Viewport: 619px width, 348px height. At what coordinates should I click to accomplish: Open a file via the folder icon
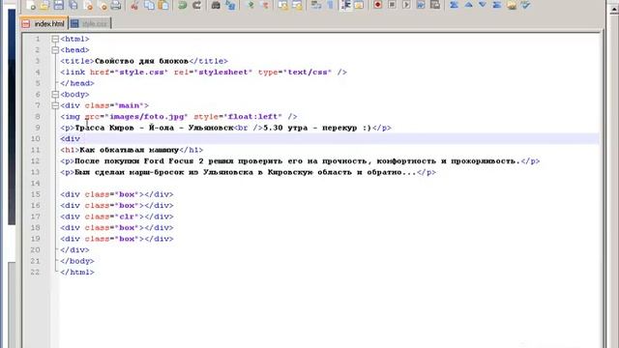pyautogui.click(x=44, y=5)
